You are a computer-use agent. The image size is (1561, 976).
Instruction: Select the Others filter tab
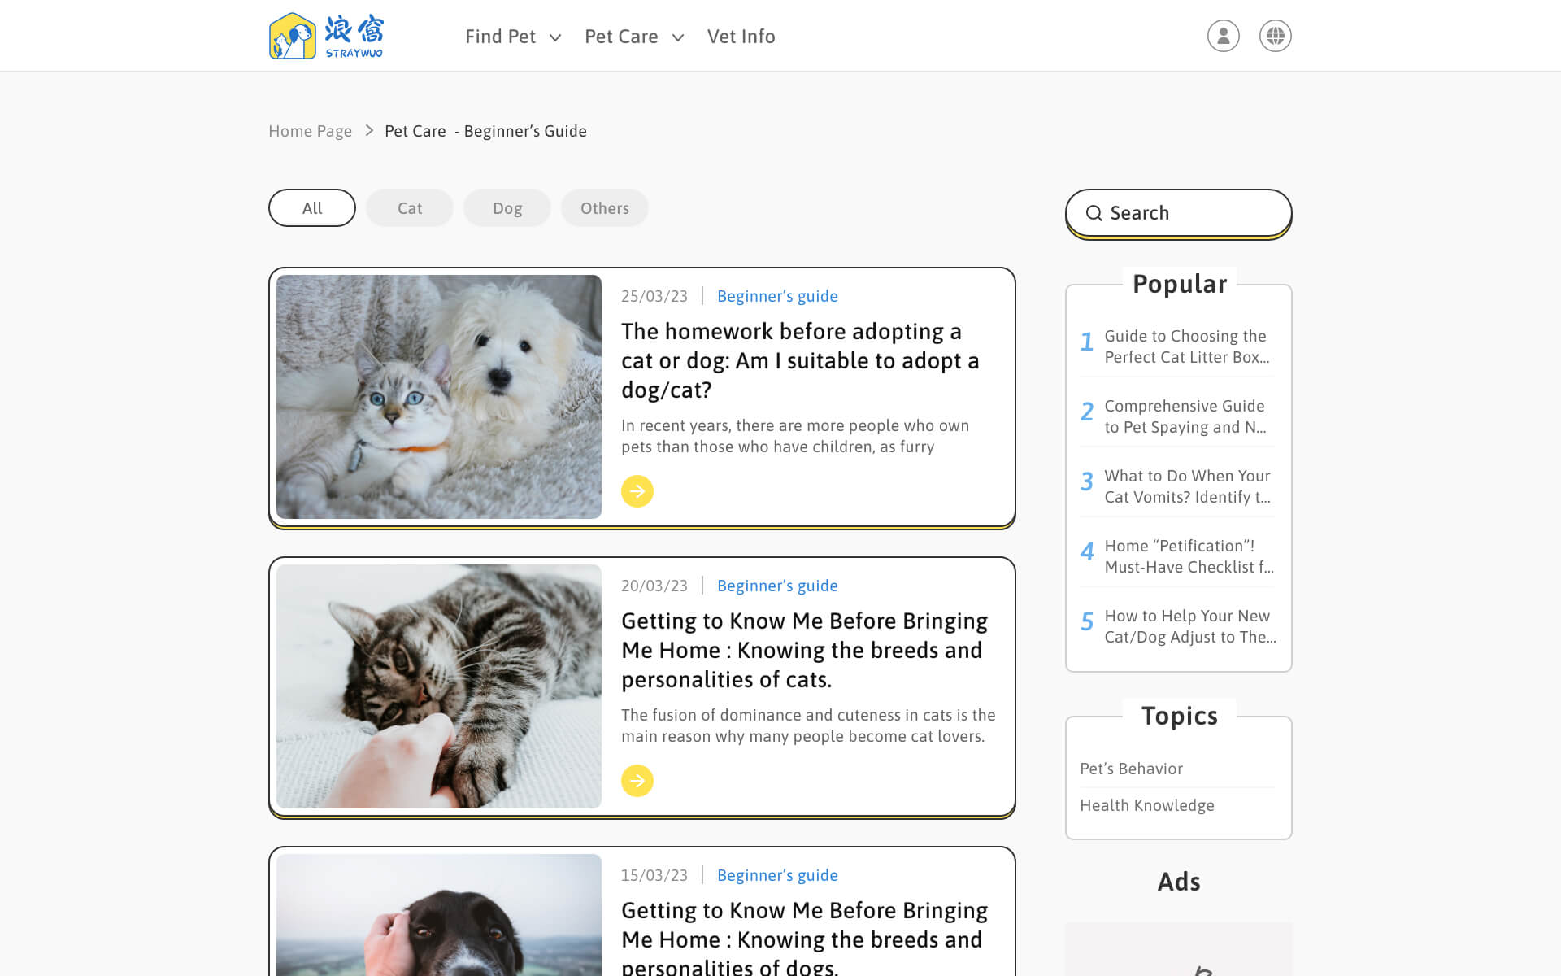(x=605, y=208)
